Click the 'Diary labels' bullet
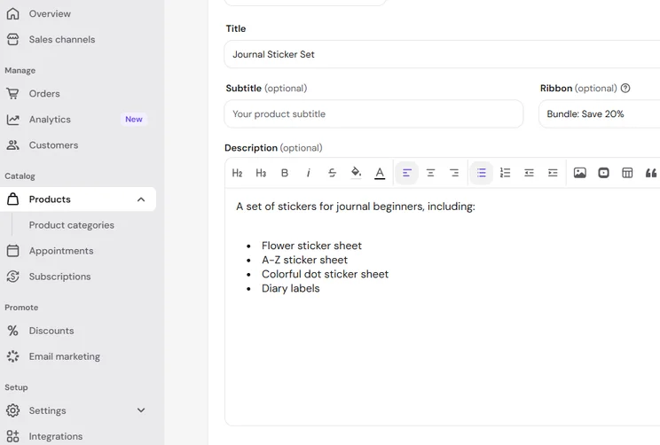Image resolution: width=660 pixels, height=445 pixels. point(290,288)
